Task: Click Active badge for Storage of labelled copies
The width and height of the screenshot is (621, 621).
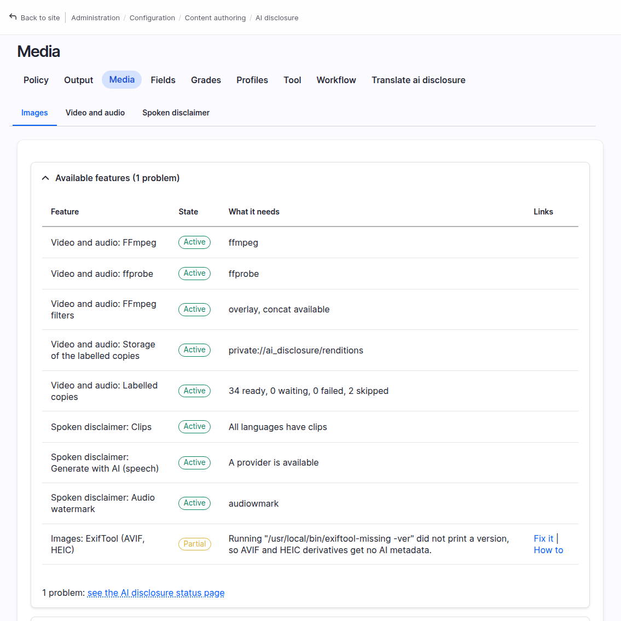Action: click(x=194, y=350)
